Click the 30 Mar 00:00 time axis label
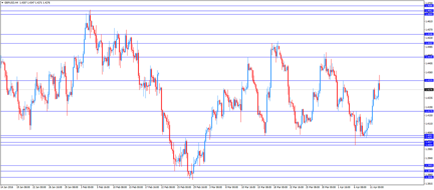Image resolution: width=434 pixels, height=190 pixels. [x=328, y=187]
